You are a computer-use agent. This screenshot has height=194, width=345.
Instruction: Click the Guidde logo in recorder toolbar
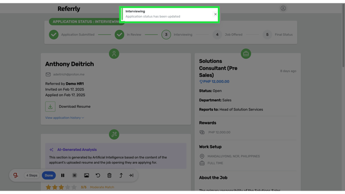tap(15, 175)
